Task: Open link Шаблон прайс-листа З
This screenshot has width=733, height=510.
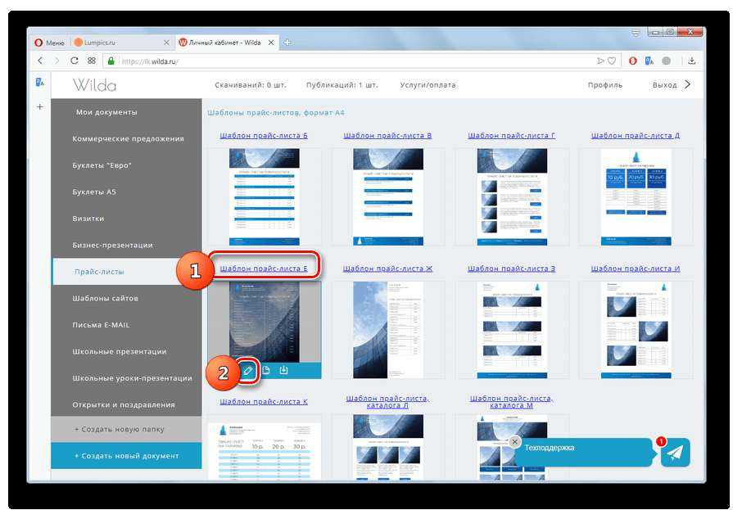Action: tap(511, 269)
